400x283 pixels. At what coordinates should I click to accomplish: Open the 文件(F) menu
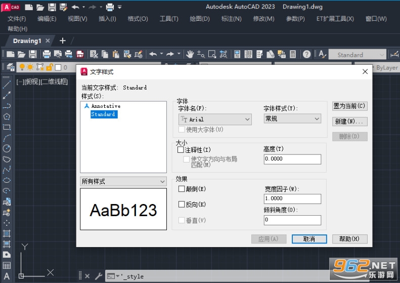[x=17, y=19]
